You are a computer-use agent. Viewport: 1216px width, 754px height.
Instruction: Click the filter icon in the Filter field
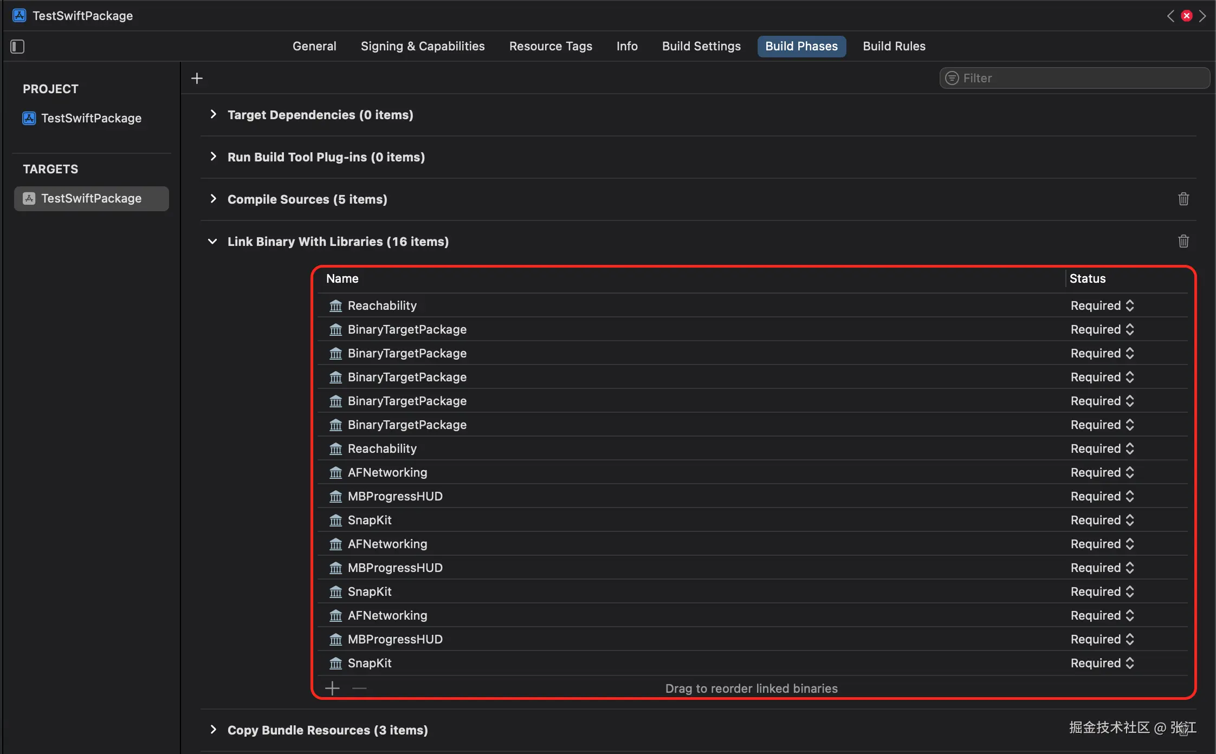click(x=952, y=78)
